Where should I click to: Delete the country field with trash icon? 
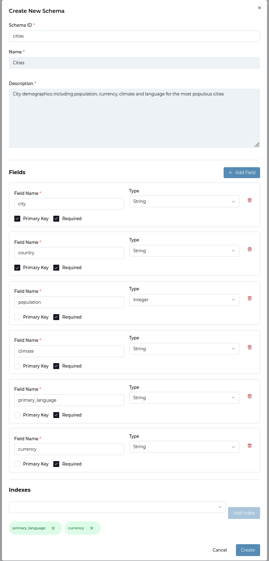tap(249, 249)
